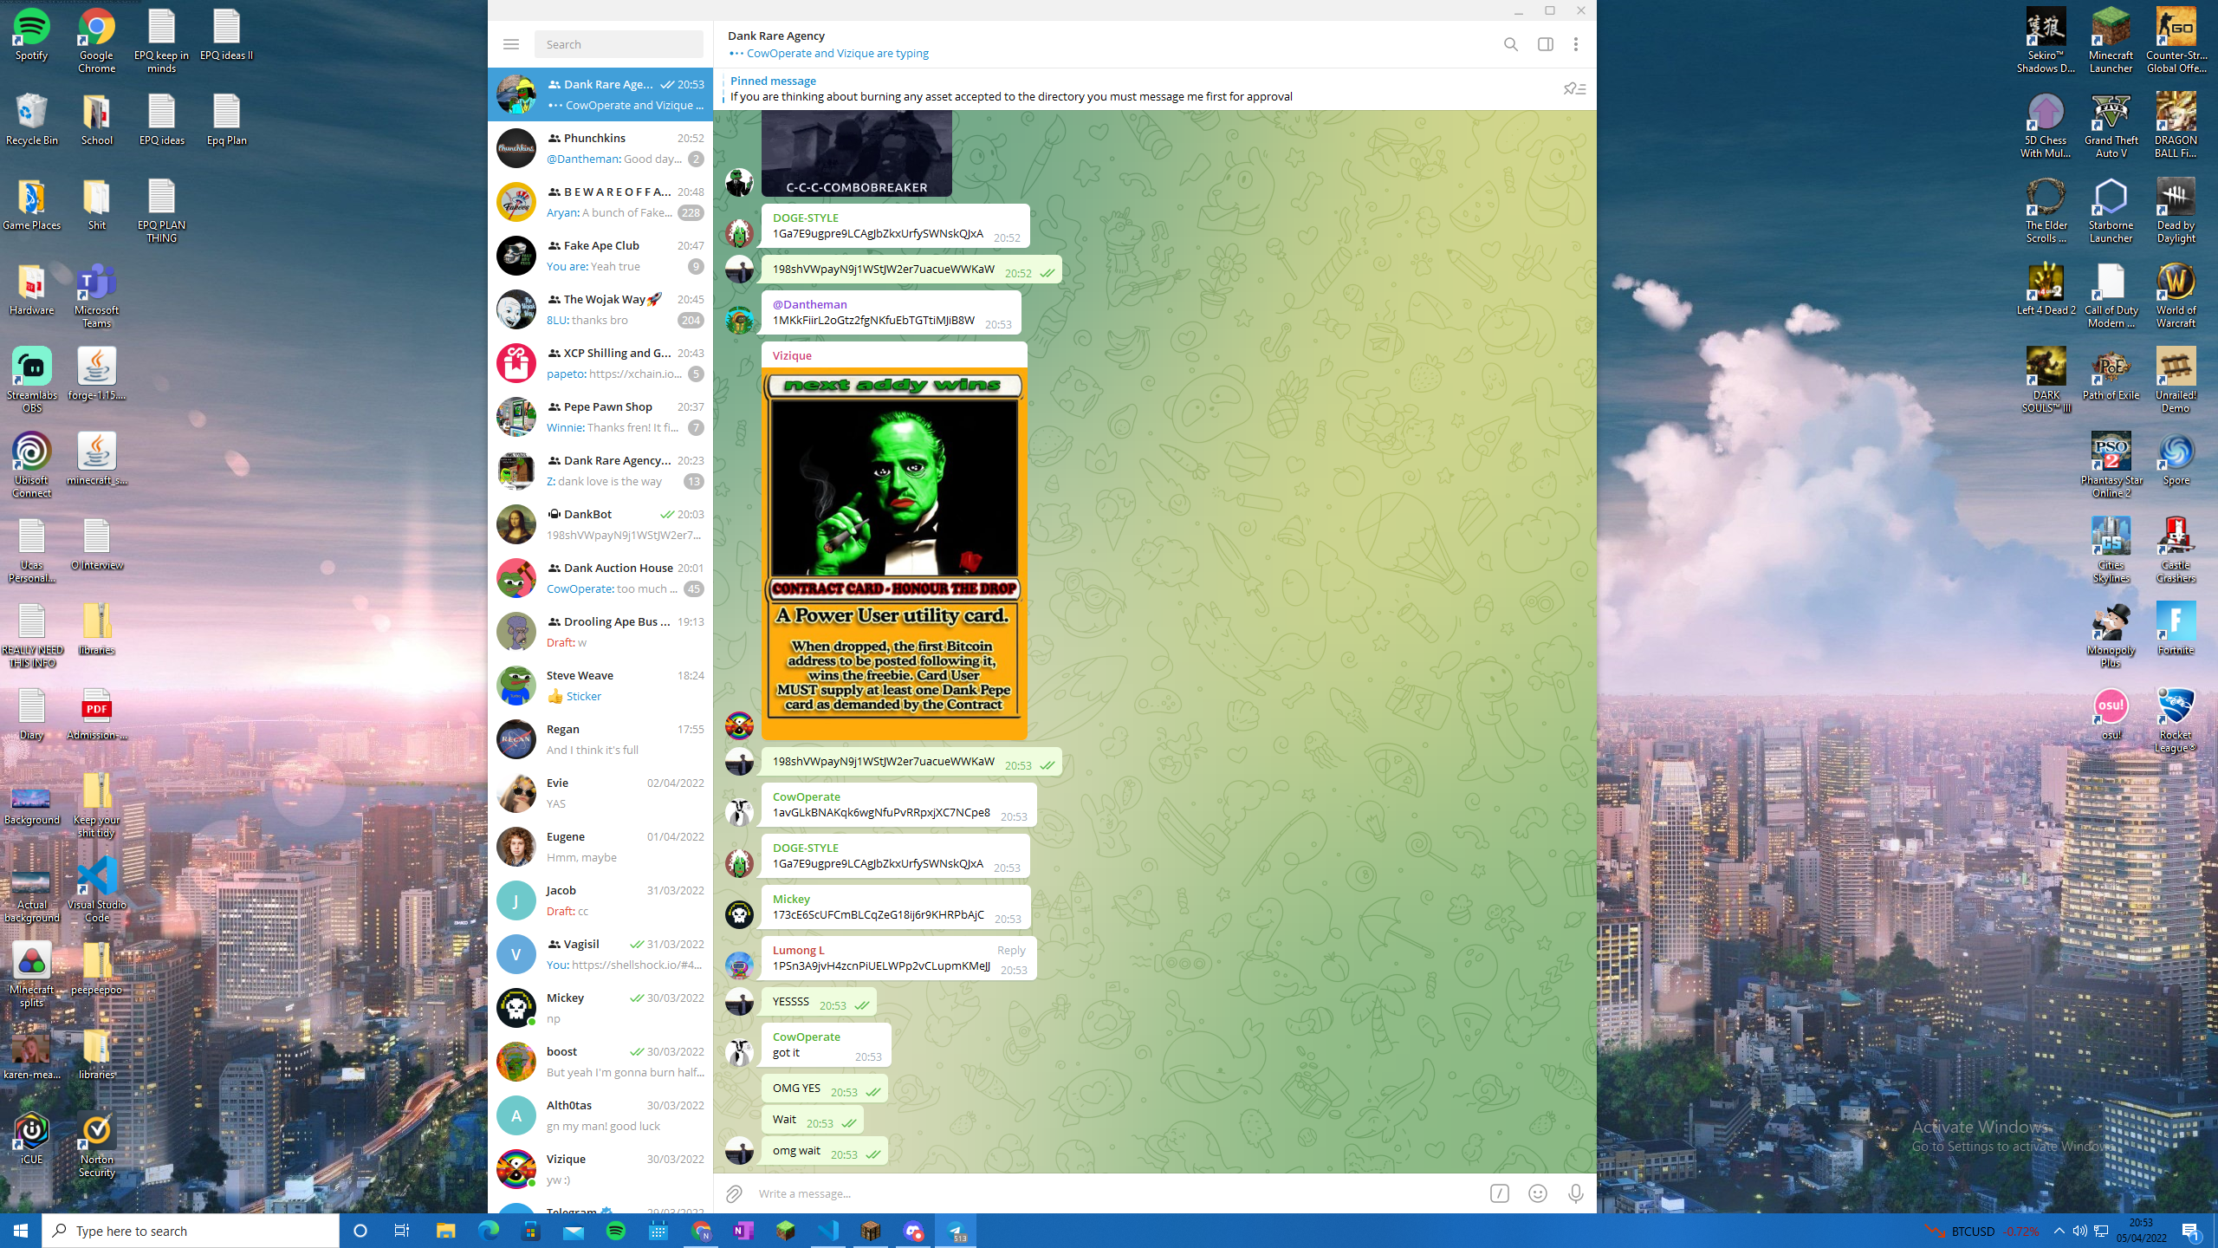2218x1248 pixels.
Task: Open OneNote from taskbar
Action: (x=743, y=1231)
